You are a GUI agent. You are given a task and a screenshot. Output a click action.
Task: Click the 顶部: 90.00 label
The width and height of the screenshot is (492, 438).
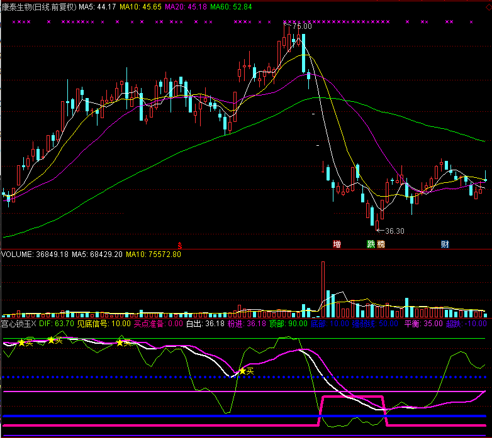[x=288, y=324]
